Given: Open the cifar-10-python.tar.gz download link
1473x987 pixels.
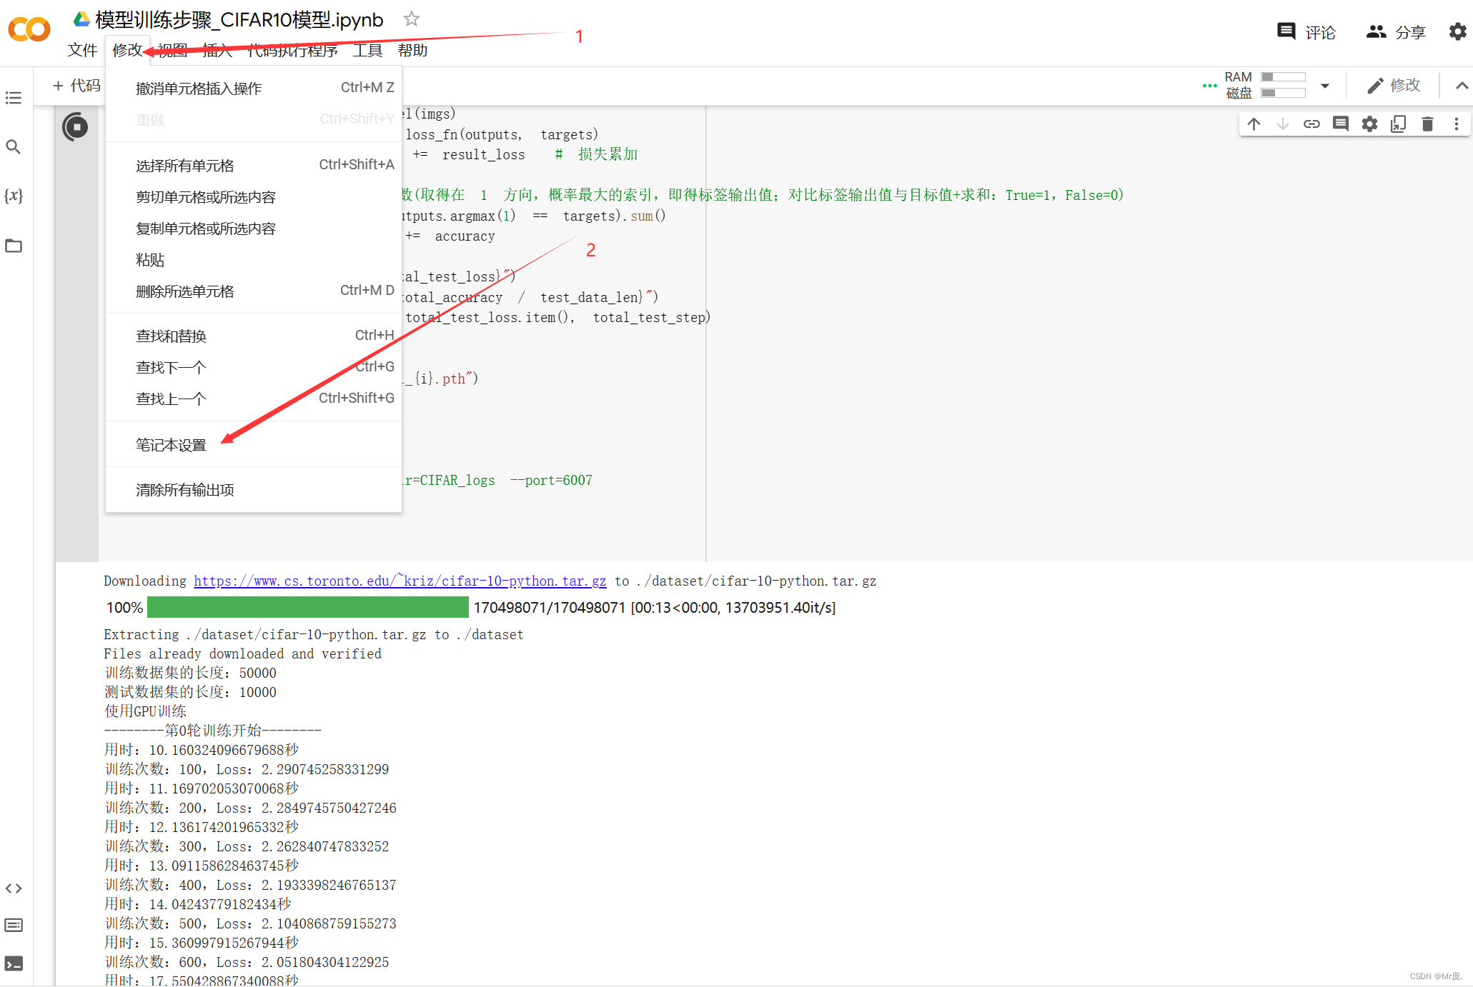Looking at the screenshot, I should tap(400, 581).
